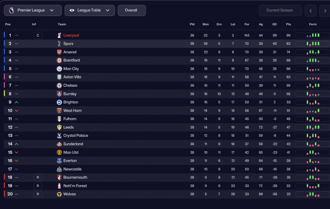This screenshot has height=209, width=330.
Task: Open Brentford team name link
Action: pos(72,60)
